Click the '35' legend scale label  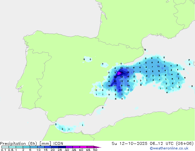click(x=74, y=150)
